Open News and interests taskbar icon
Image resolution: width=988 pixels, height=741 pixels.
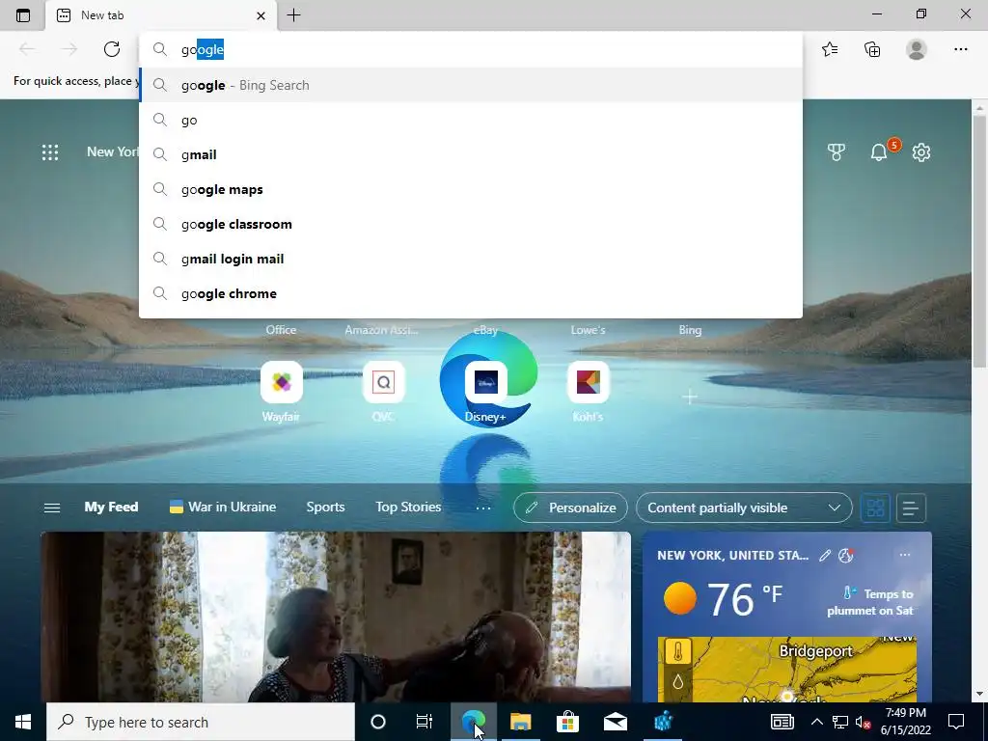782,722
